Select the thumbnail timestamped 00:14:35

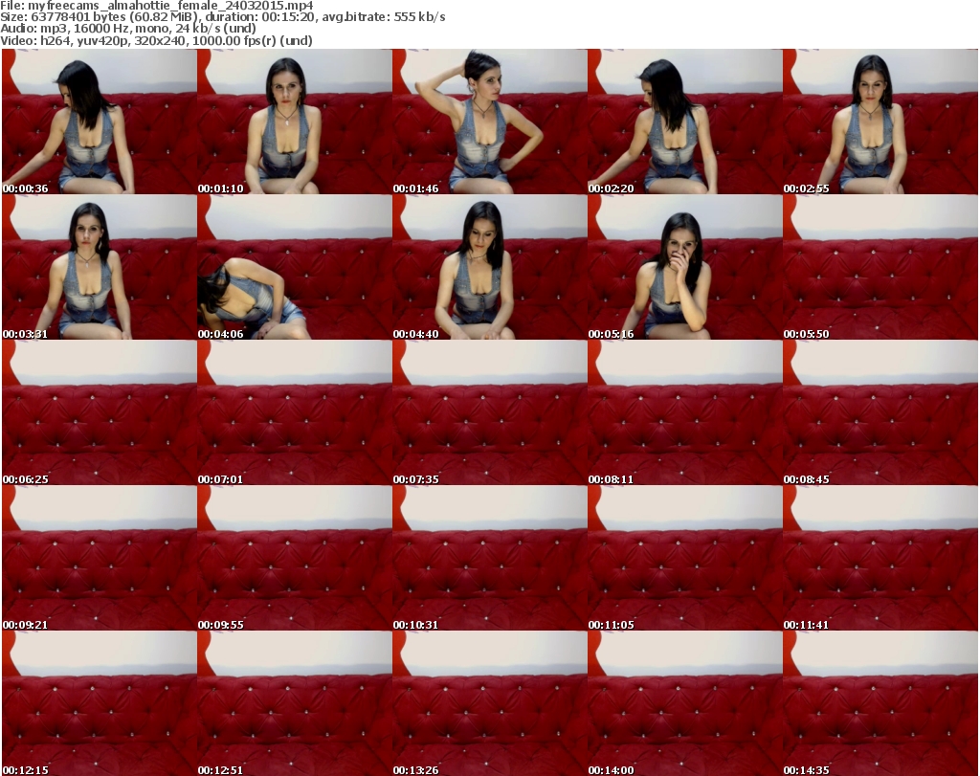(x=880, y=703)
